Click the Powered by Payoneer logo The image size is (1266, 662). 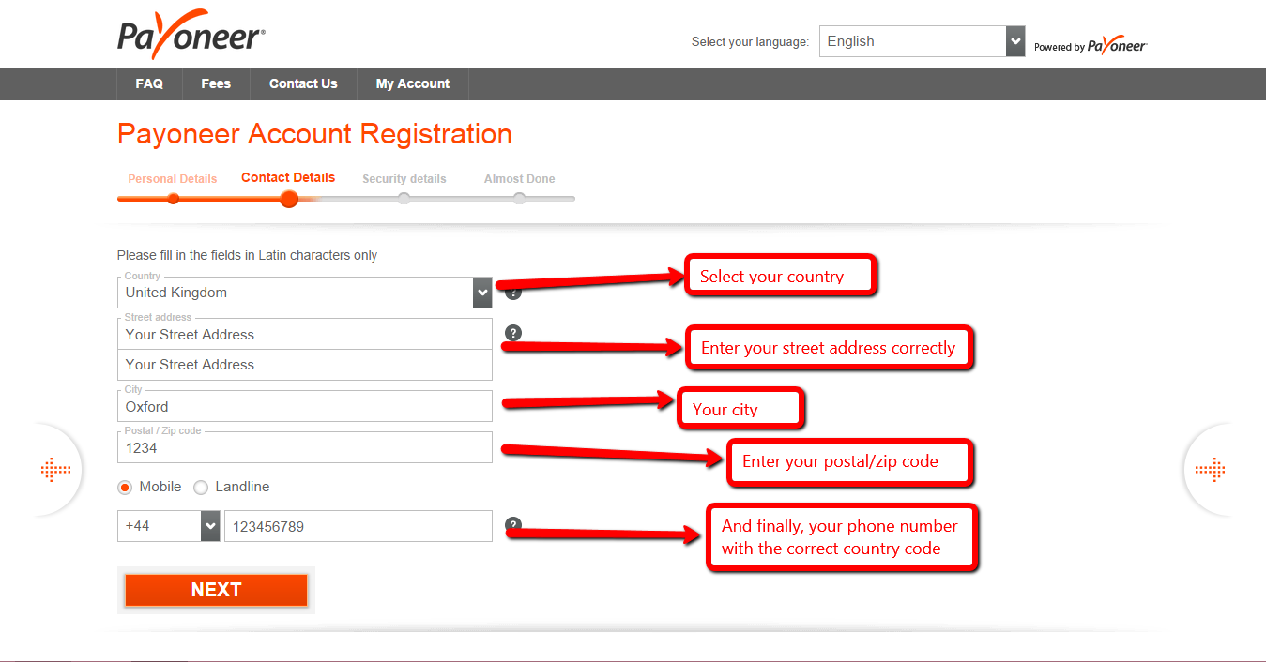[x=1090, y=44]
